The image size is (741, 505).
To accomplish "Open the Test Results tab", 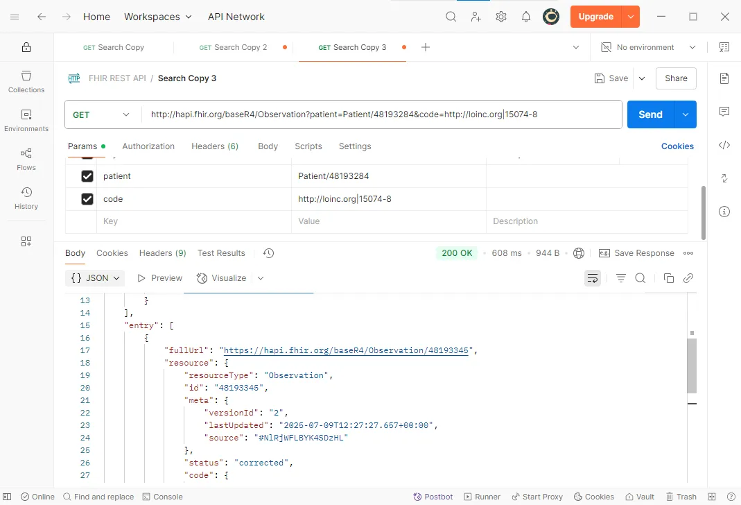I will click(x=221, y=253).
